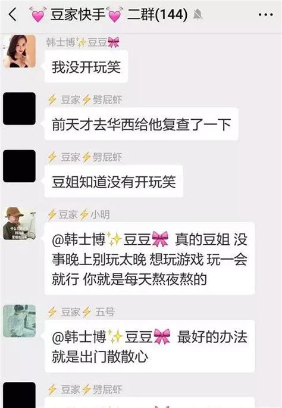
Task: Tap 五号's message about 出门散散心
Action: (x=149, y=346)
